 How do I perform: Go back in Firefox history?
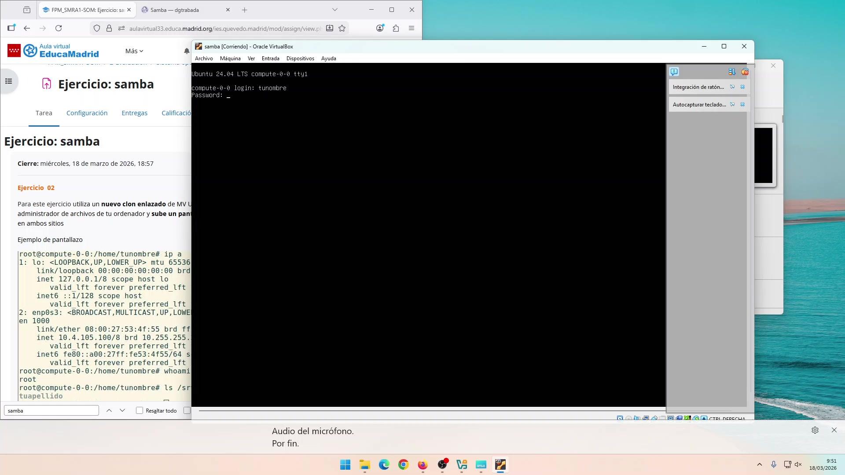[x=27, y=28]
